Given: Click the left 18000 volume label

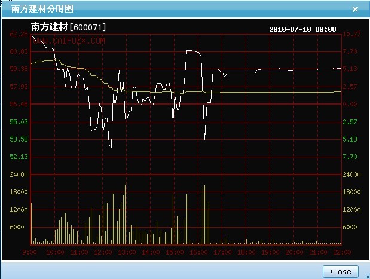Looking at the screenshot, I should [19, 192].
